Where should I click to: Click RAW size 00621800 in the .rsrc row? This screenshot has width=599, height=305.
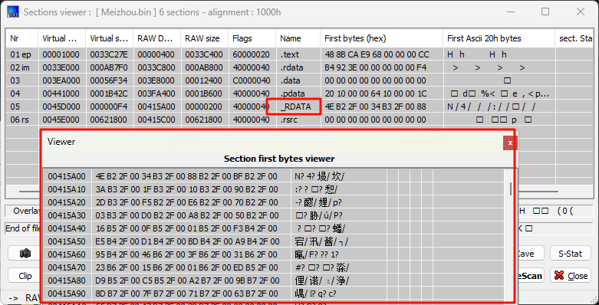point(204,120)
